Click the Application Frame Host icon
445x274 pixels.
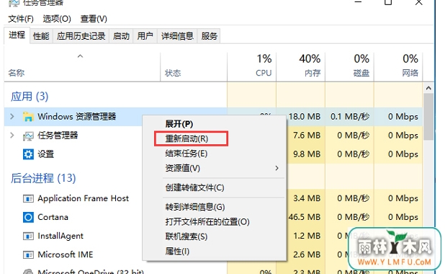[28, 198]
